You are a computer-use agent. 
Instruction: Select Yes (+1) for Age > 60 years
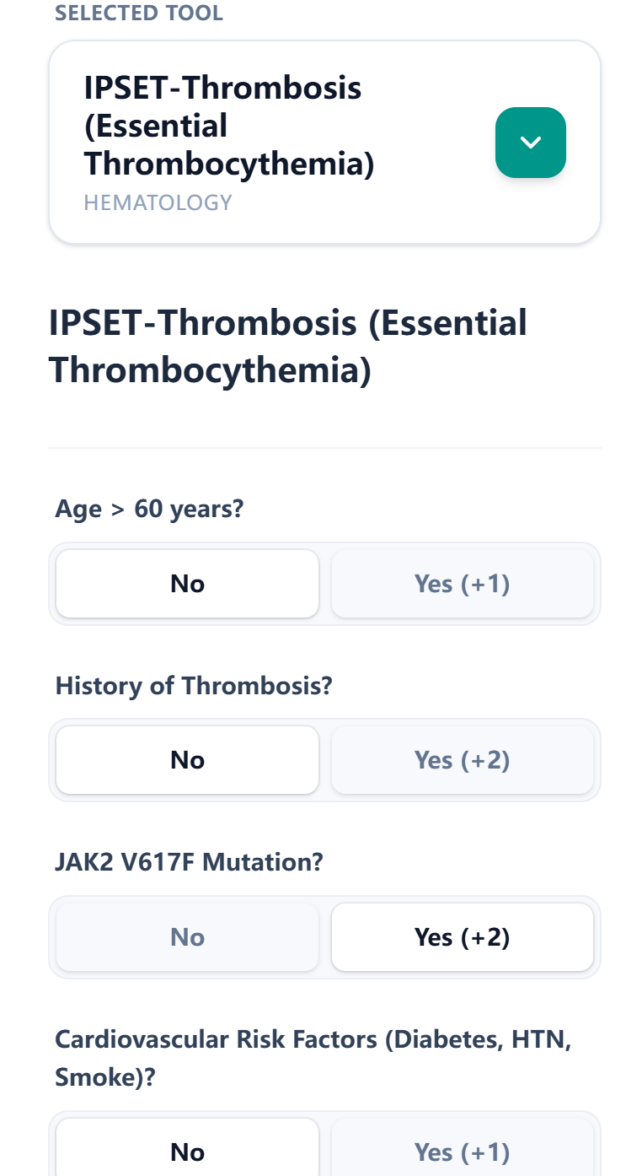coord(463,583)
